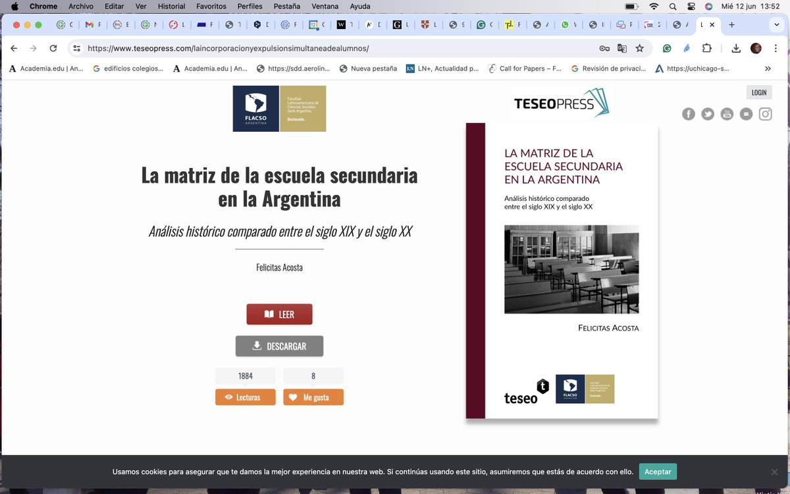Open the Editar menu
Screen dimensions: 790x494
pos(114,6)
